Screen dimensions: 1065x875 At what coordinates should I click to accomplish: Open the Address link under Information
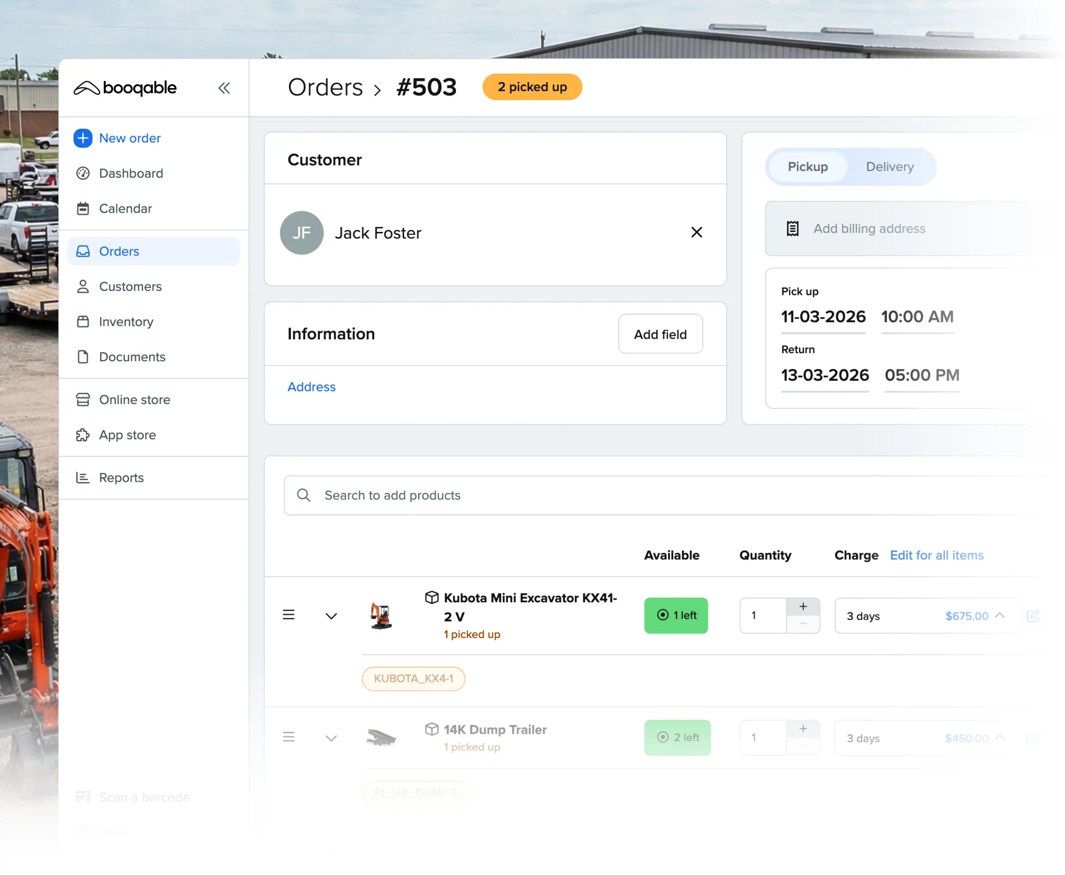click(311, 386)
